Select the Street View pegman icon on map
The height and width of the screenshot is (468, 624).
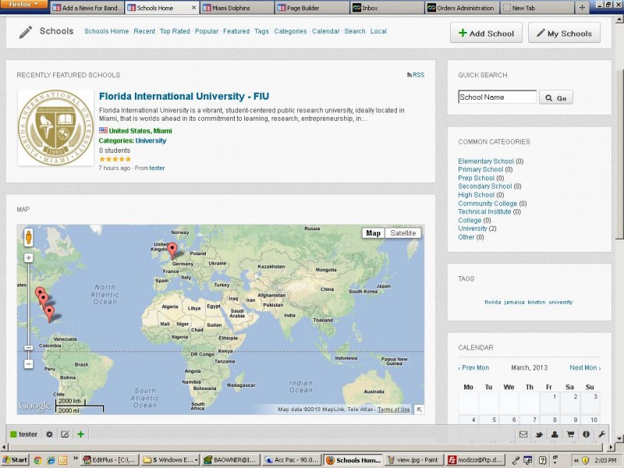click(28, 237)
